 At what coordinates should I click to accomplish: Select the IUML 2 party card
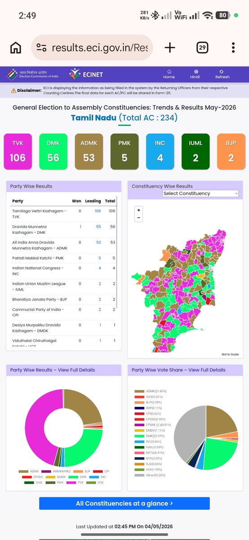196,151
